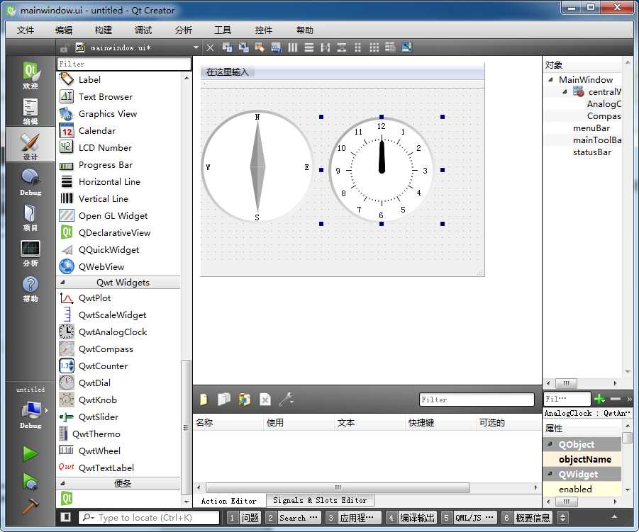Open the 工具 menu
Image resolution: width=639 pixels, height=532 pixels.
[x=223, y=30]
